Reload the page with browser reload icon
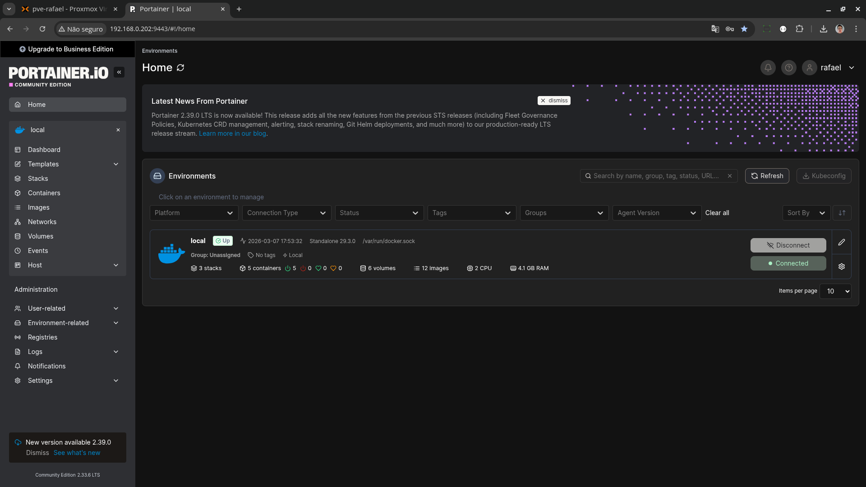The image size is (866, 487). (42, 29)
